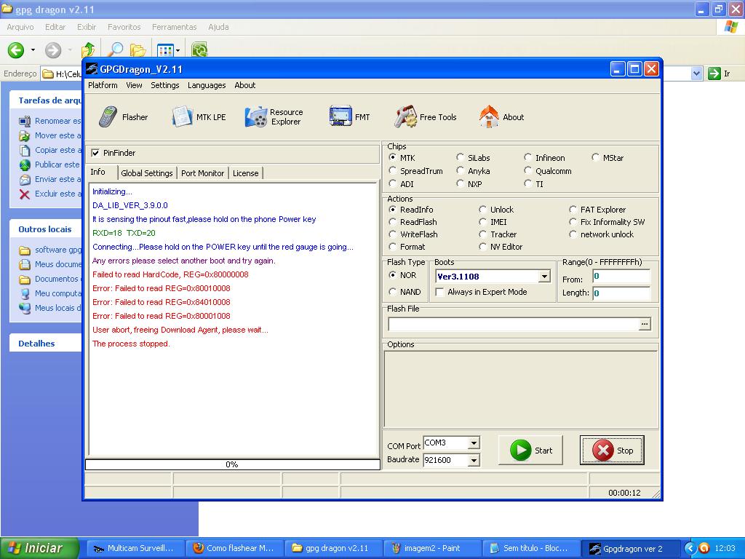Open the Settings menu
This screenshot has width=745, height=559.
[165, 85]
